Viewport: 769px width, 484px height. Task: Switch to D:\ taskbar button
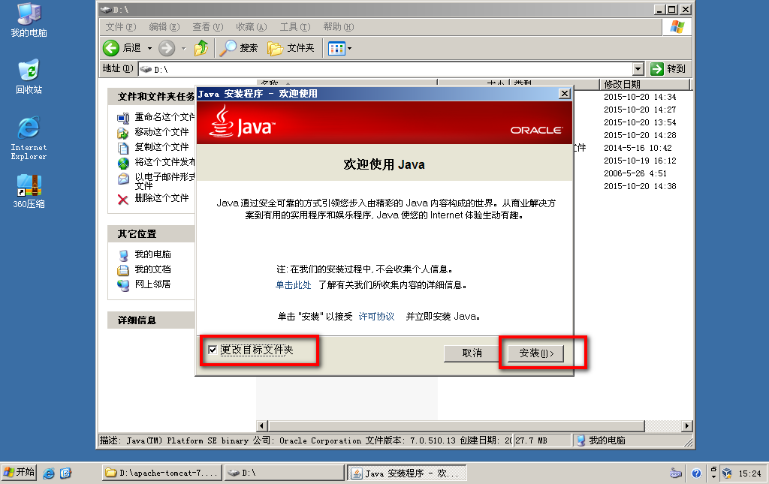[285, 473]
